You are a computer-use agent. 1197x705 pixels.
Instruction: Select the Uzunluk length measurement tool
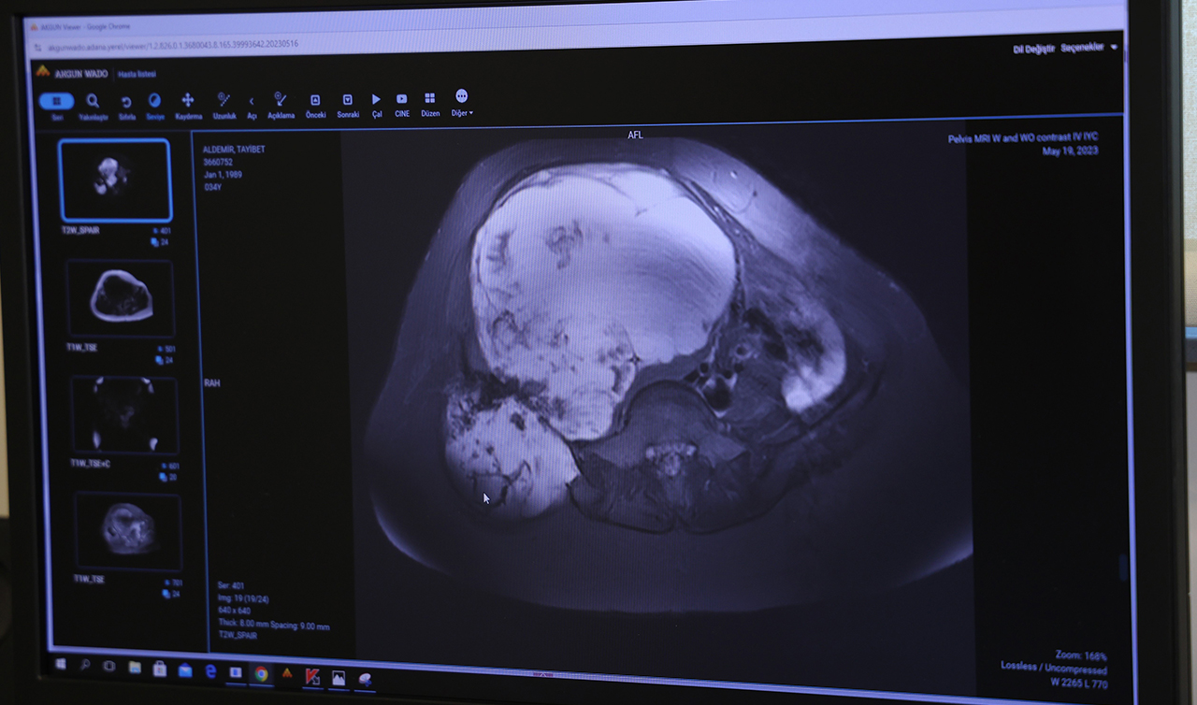point(224,101)
